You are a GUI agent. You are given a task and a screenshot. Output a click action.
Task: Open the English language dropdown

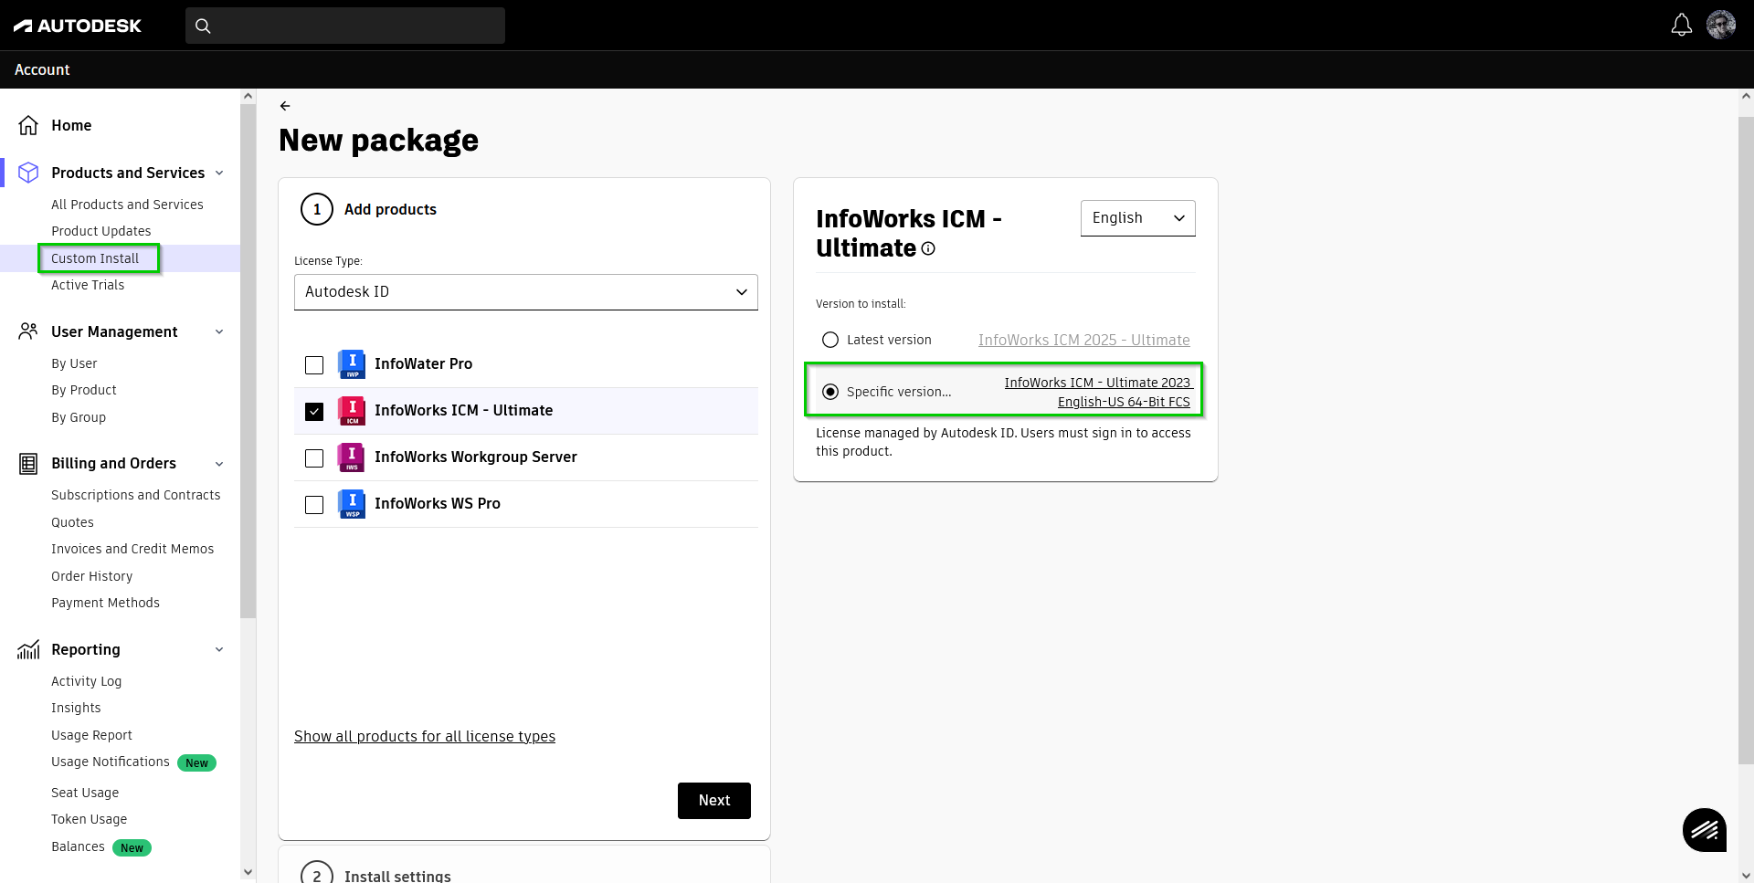point(1138,218)
